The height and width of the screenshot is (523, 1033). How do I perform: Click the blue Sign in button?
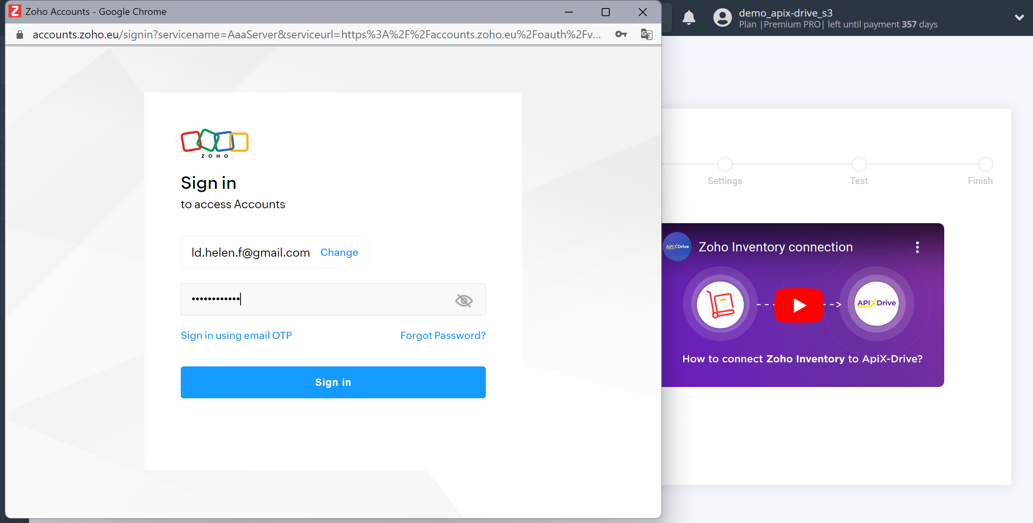[x=333, y=382]
